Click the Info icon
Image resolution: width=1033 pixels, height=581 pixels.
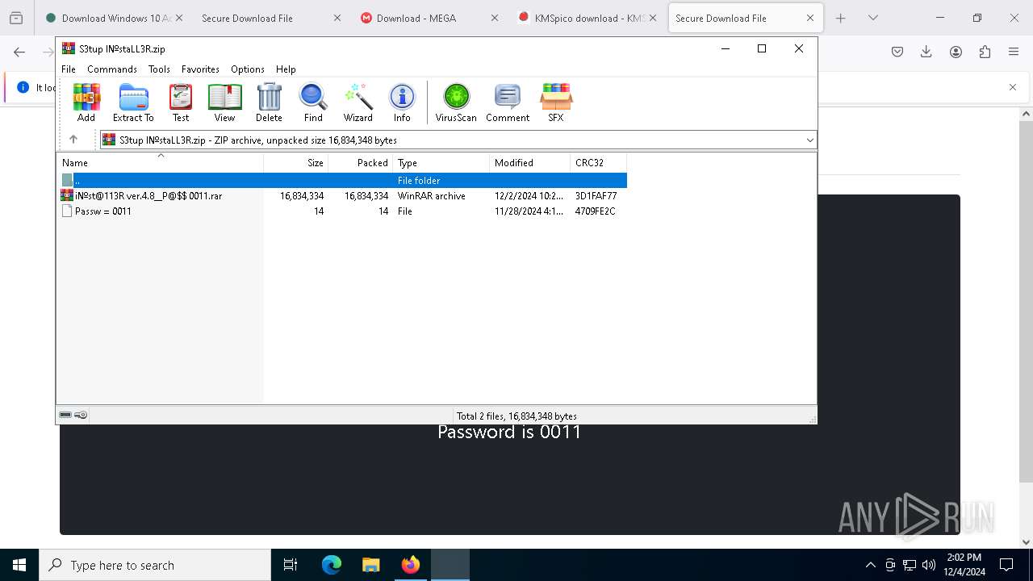(x=402, y=102)
